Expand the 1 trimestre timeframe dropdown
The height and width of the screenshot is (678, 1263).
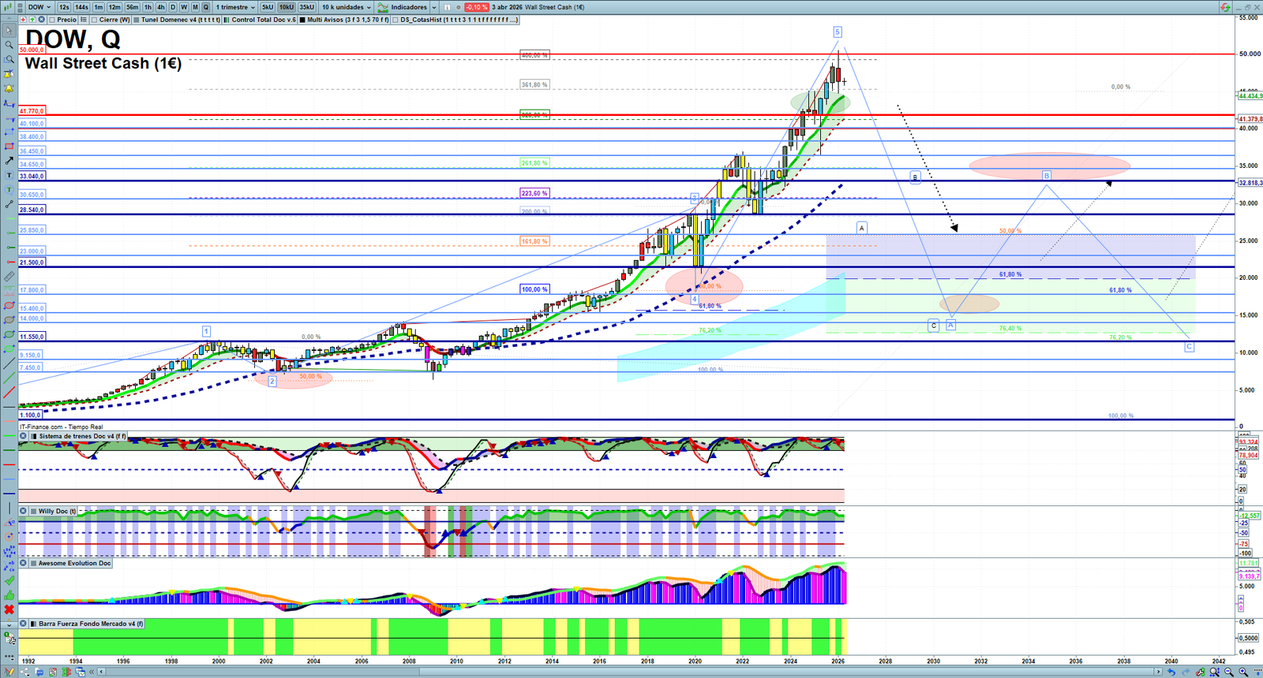click(x=235, y=7)
